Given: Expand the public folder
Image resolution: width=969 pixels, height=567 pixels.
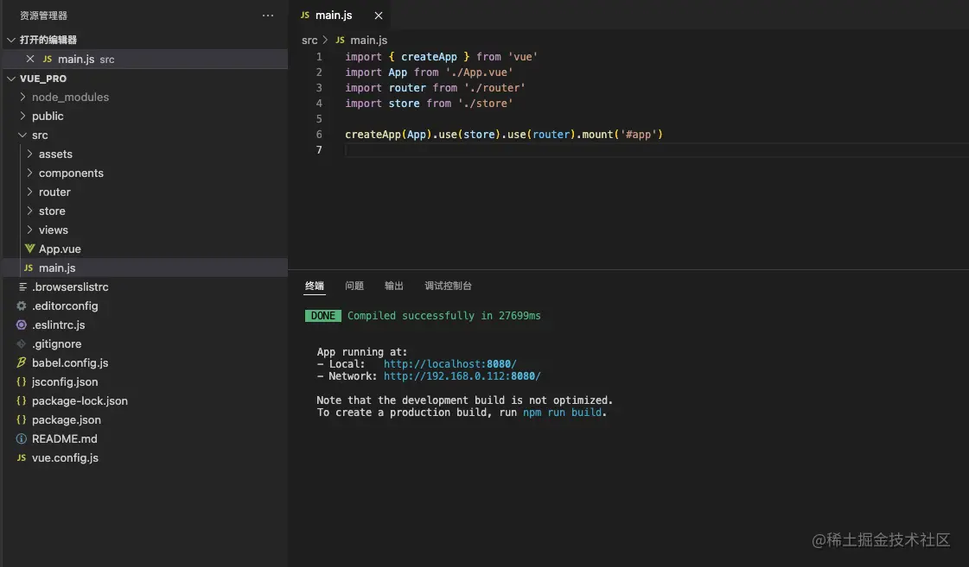Looking at the screenshot, I should click(x=22, y=116).
